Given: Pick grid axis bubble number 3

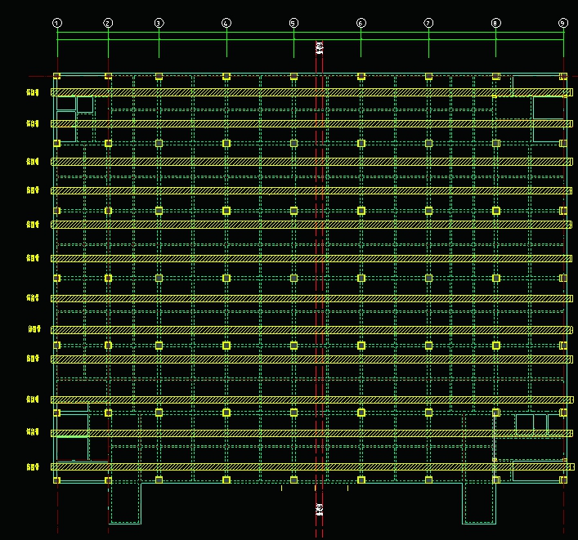Looking at the screenshot, I should click(x=159, y=23).
